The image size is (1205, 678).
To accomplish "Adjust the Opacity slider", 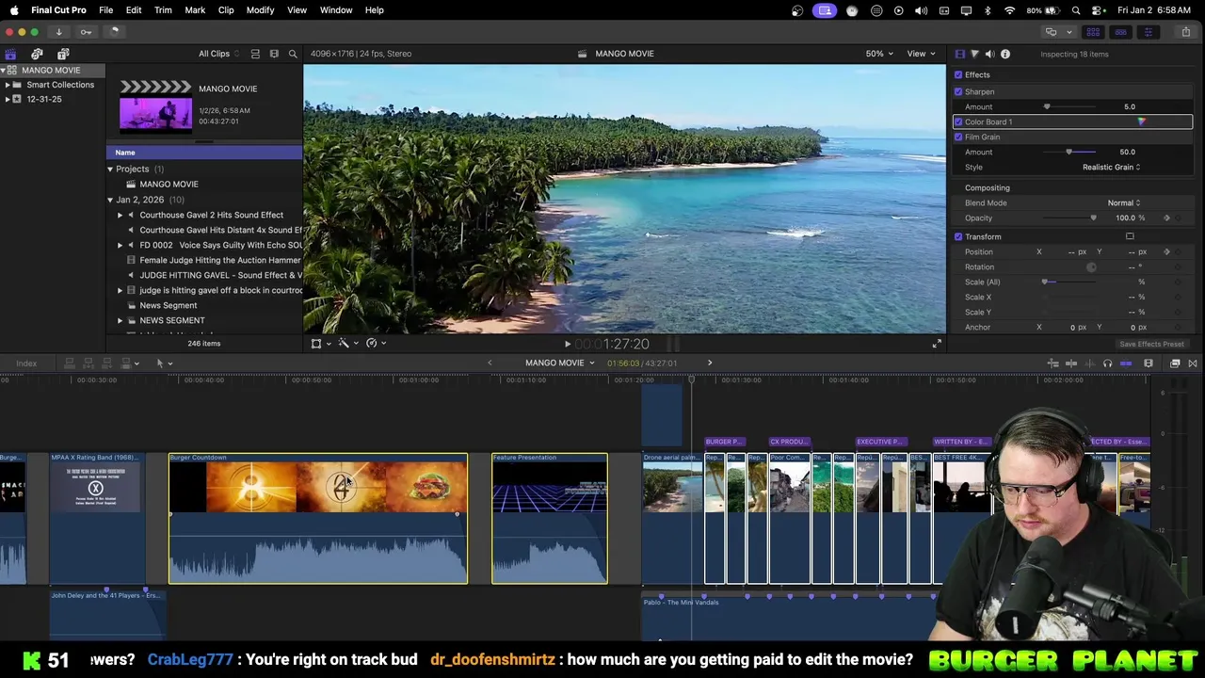I will click(1068, 218).
